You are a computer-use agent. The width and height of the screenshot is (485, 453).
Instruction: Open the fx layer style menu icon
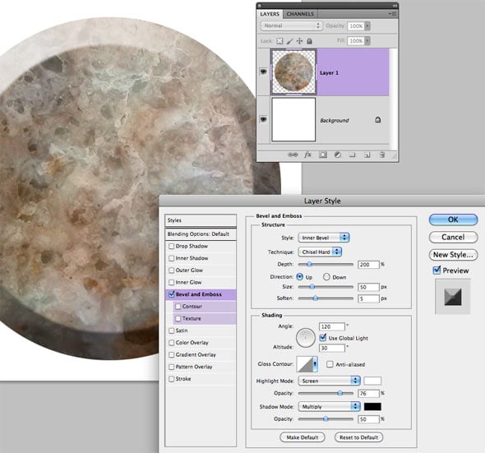click(x=307, y=155)
